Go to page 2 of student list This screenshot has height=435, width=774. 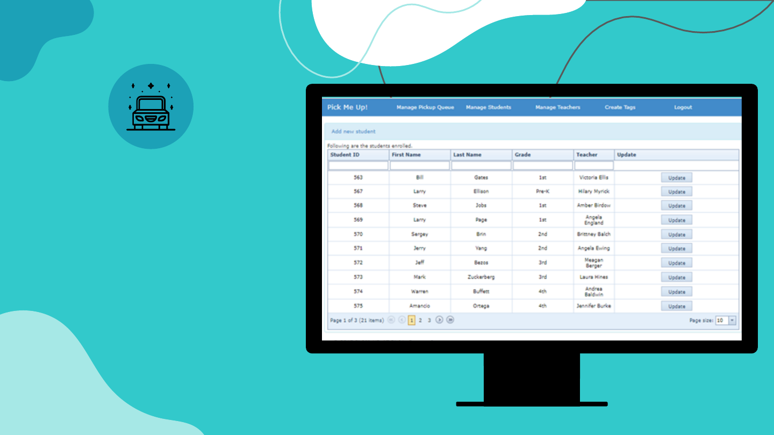tap(420, 321)
